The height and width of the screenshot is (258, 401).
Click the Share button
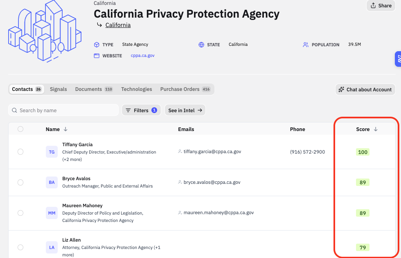[381, 6]
